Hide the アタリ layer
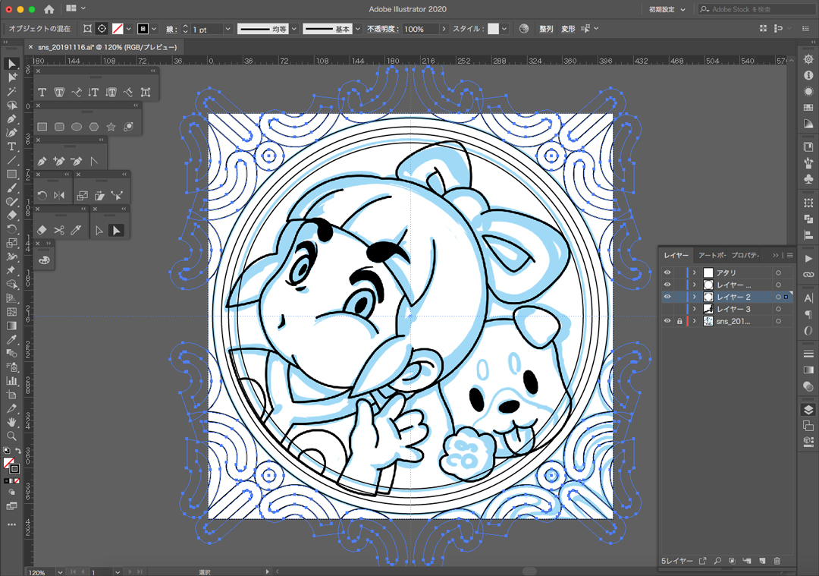The width and height of the screenshot is (819, 576). (x=667, y=272)
